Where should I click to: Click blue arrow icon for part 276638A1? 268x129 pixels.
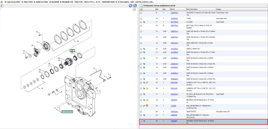[144, 79]
